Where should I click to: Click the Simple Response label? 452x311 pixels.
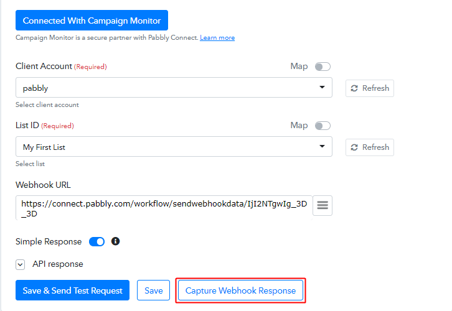pos(49,241)
